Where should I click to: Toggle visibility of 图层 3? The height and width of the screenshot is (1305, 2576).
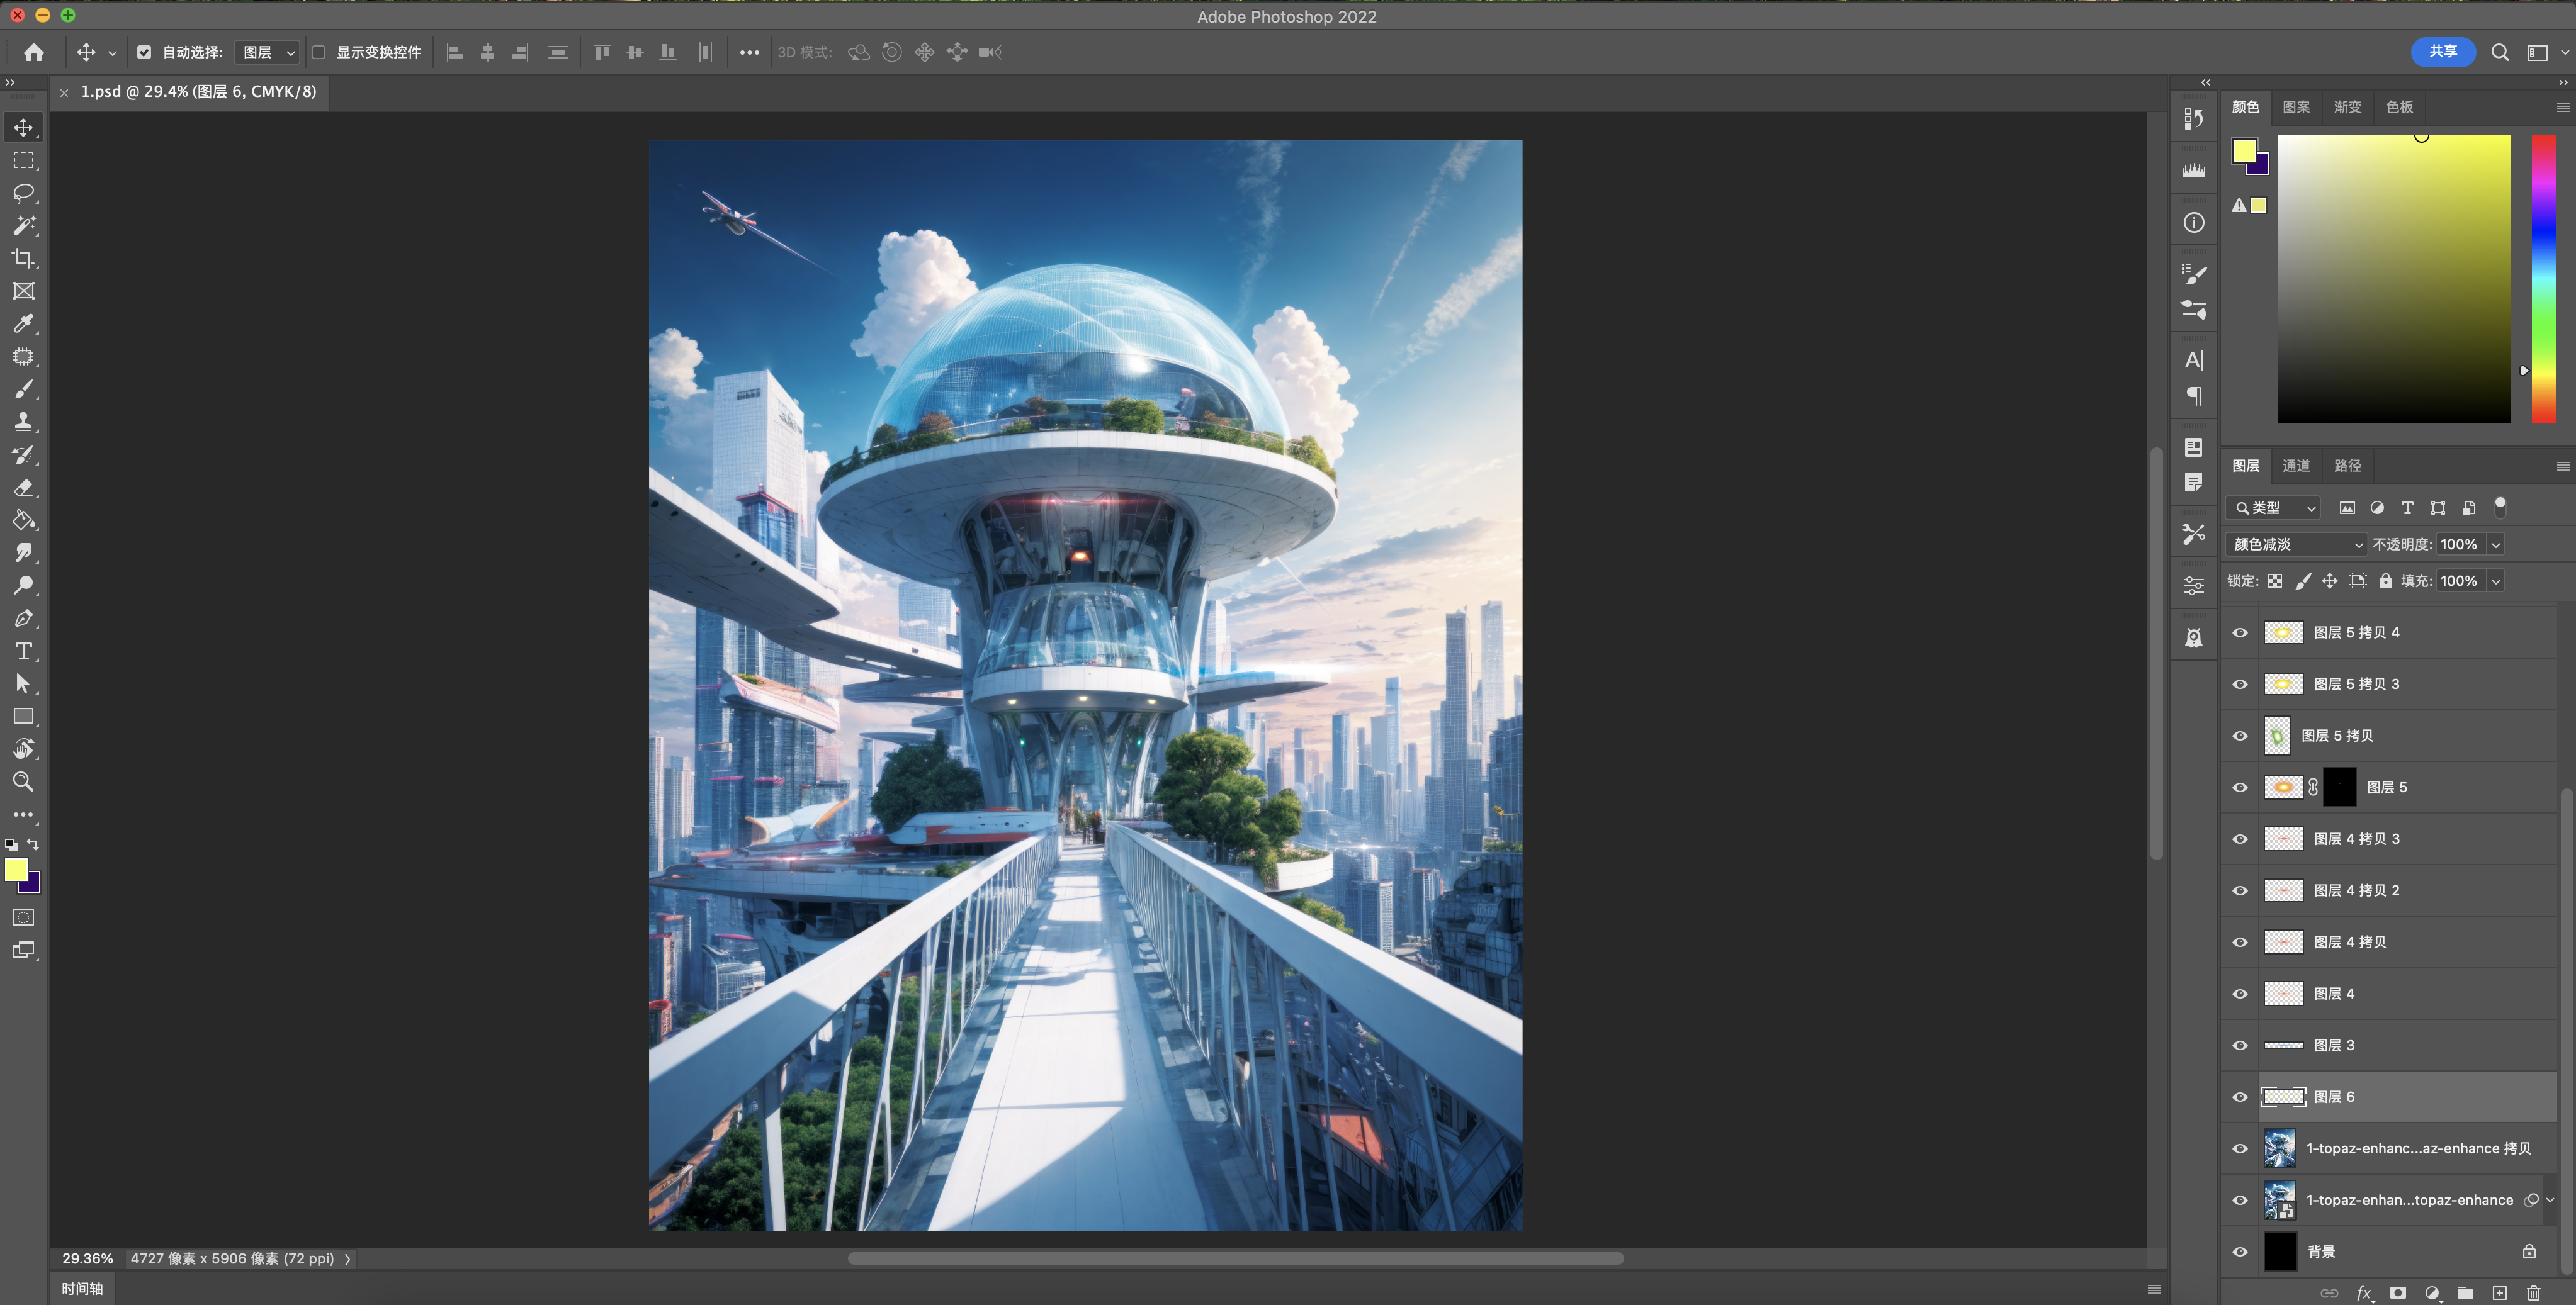[2240, 1045]
